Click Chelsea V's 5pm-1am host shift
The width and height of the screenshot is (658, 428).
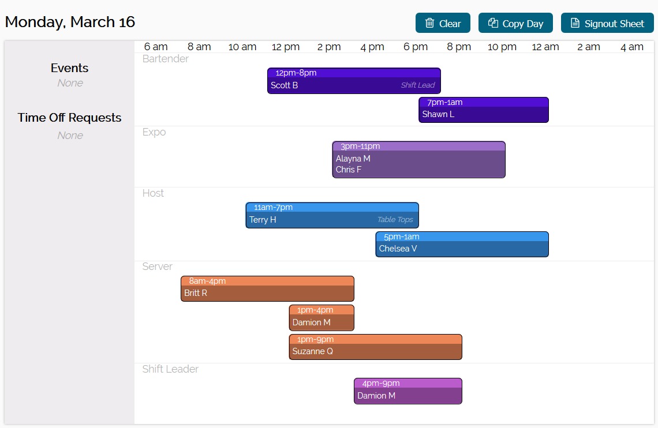coord(462,244)
